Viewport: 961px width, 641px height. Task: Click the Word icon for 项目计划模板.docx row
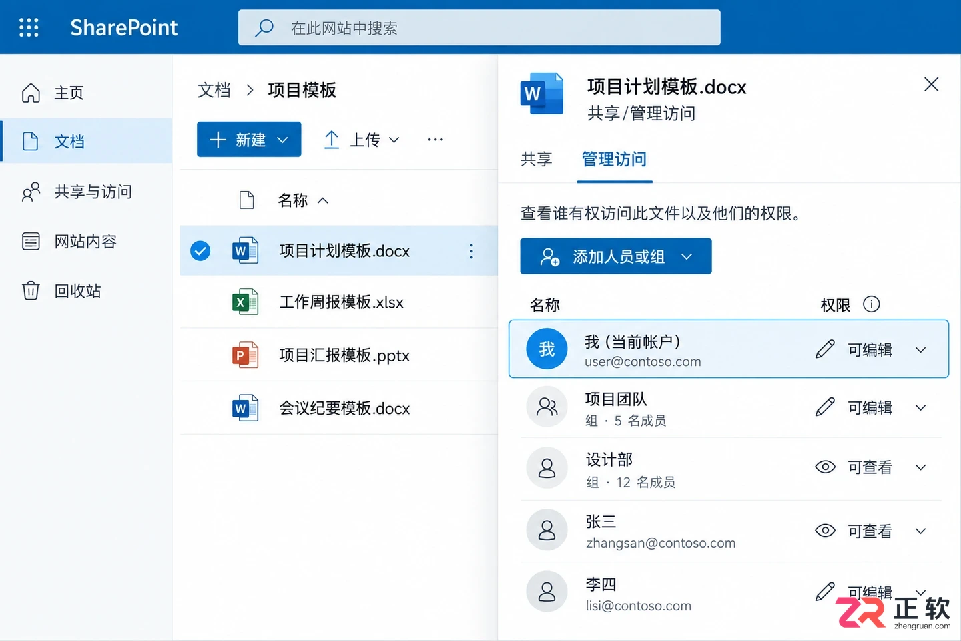point(245,250)
